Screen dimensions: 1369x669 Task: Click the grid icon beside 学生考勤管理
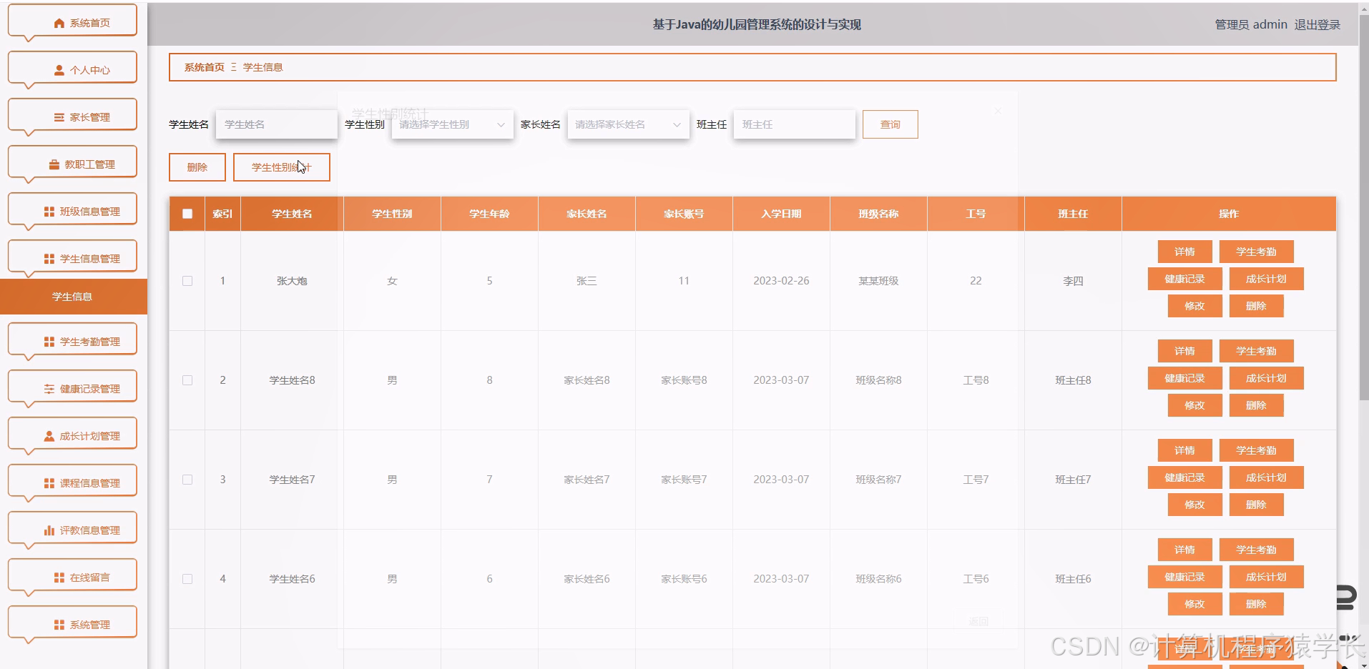coord(49,342)
